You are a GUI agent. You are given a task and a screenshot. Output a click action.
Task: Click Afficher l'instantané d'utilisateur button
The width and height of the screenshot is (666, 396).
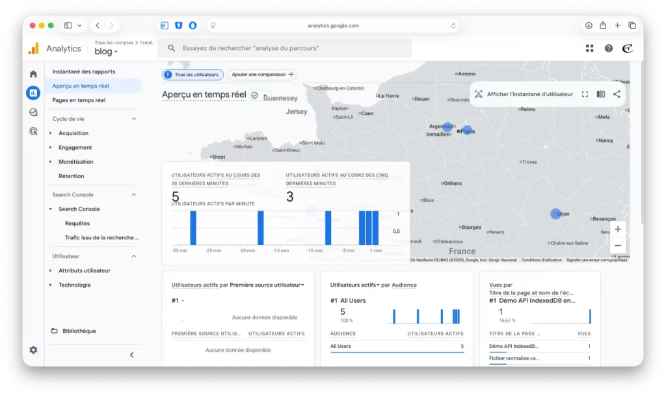pos(524,94)
